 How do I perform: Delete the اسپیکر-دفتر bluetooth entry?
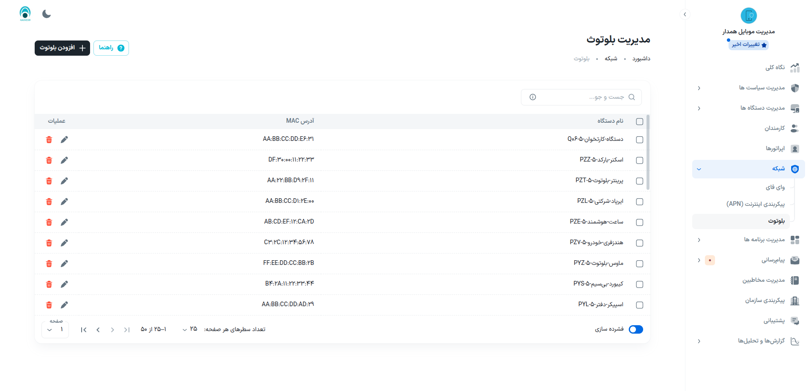49,305
